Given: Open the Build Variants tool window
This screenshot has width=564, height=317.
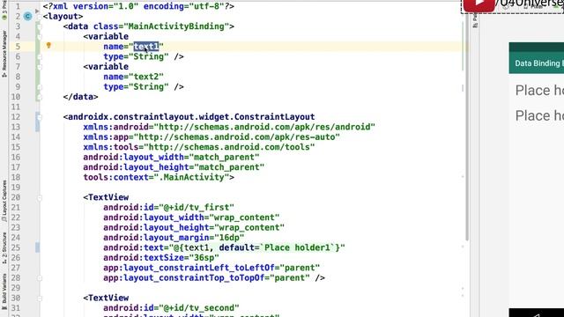Looking at the screenshot, I should pyautogui.click(x=4, y=291).
